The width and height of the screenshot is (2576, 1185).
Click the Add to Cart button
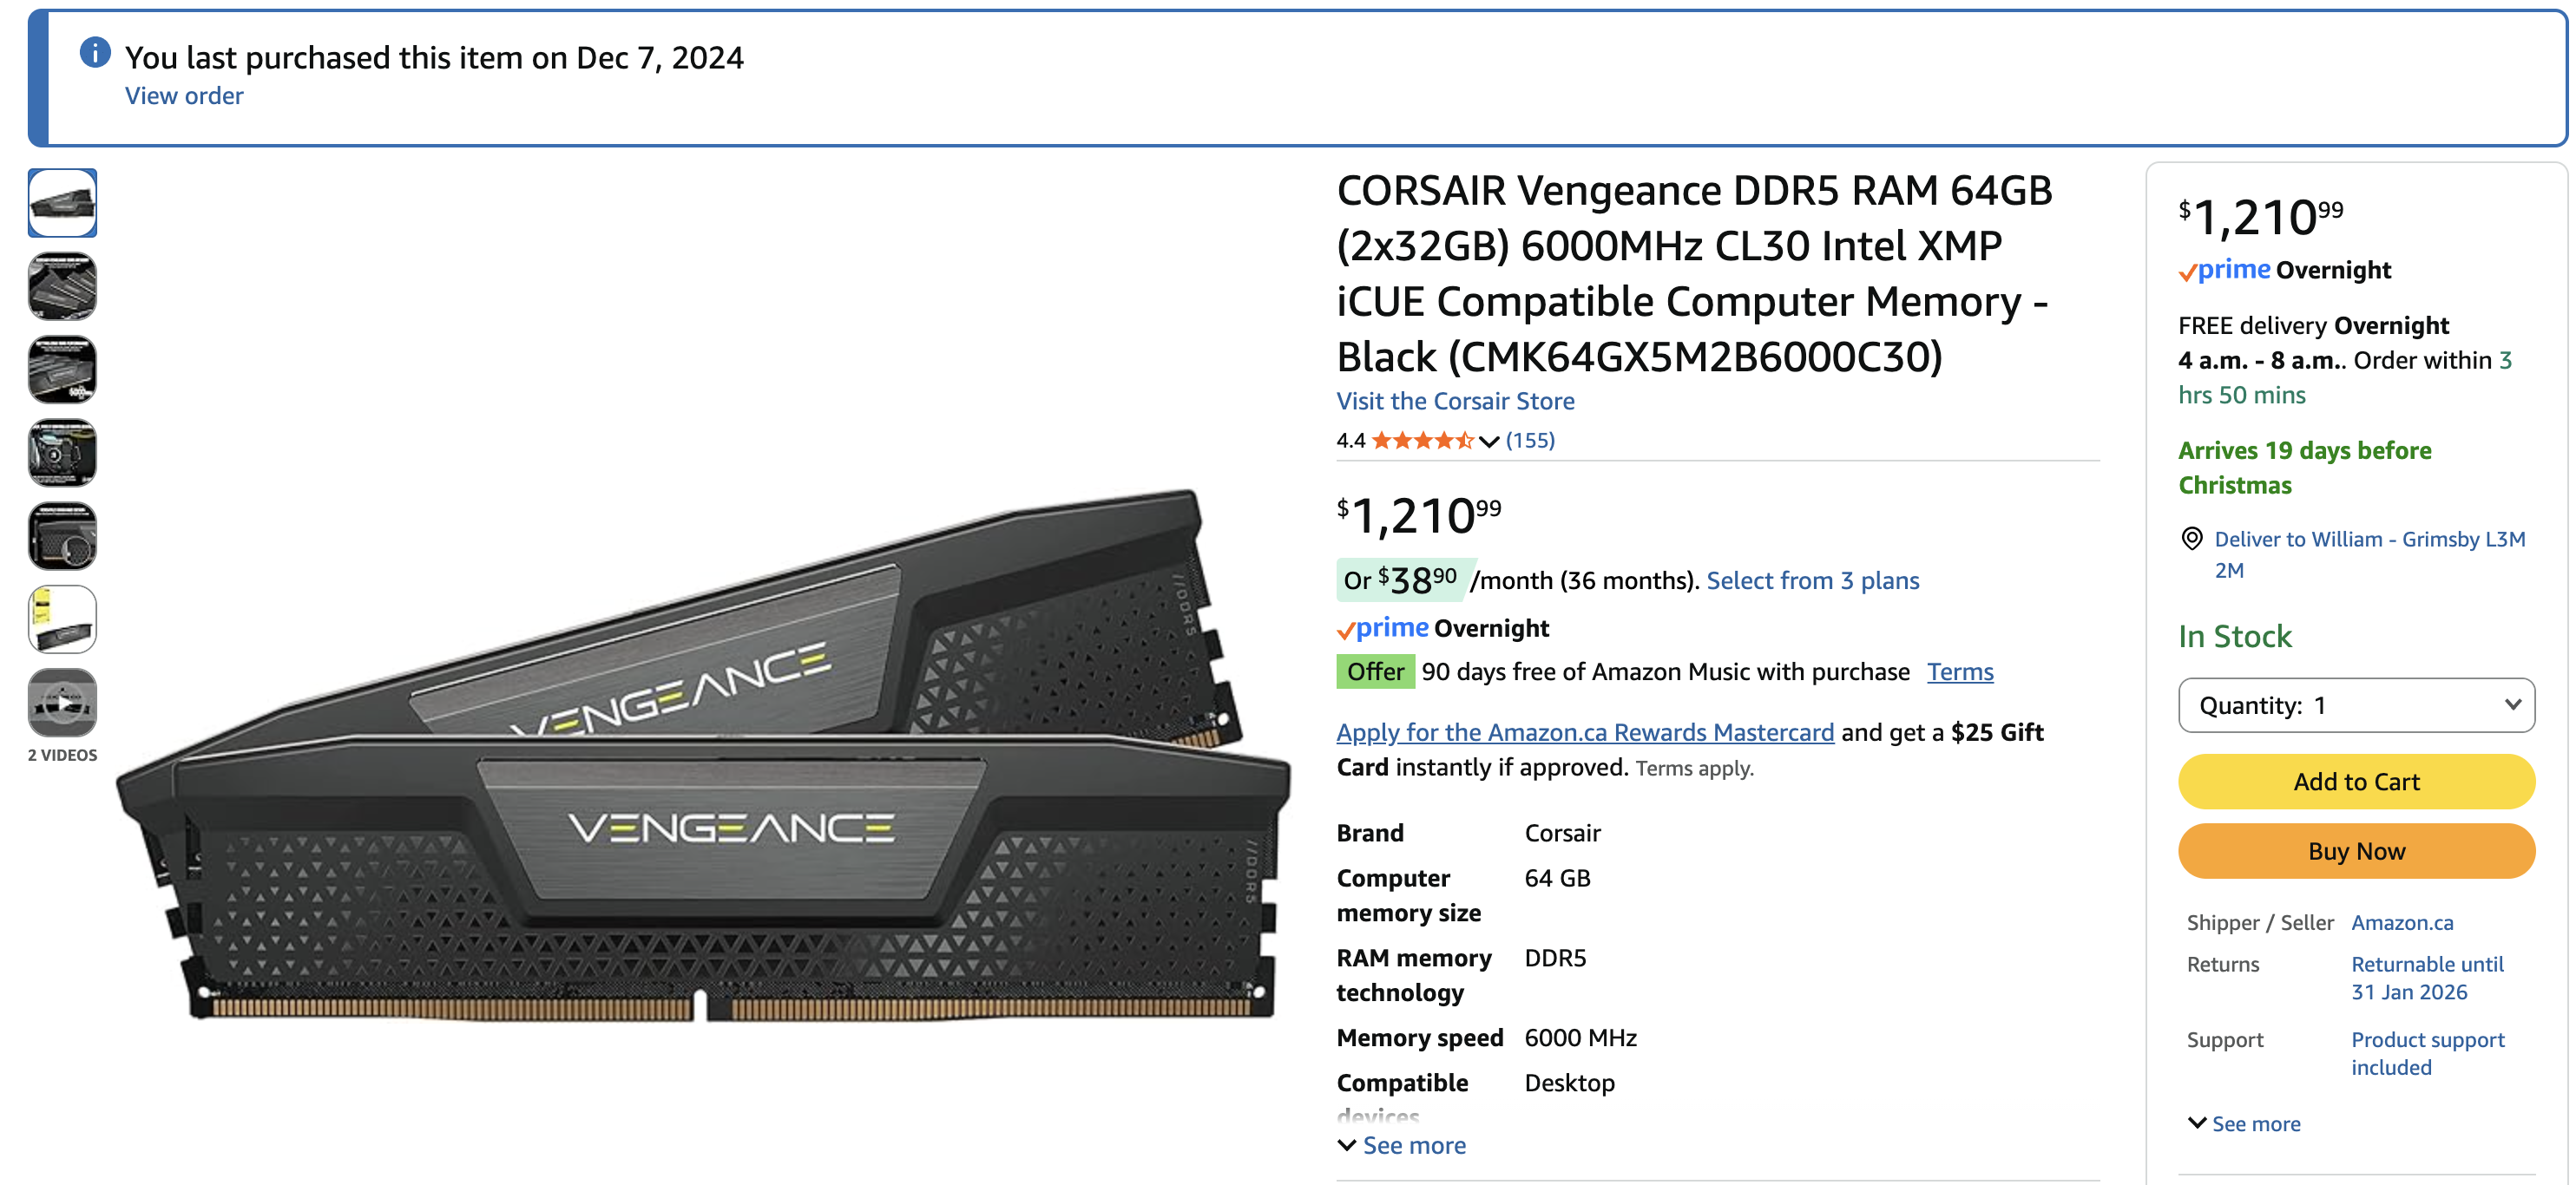[x=2355, y=782]
